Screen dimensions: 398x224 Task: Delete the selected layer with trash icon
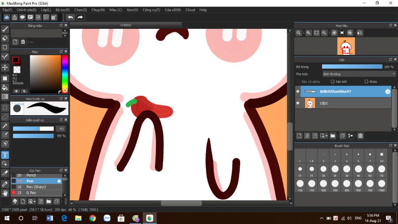(360, 136)
